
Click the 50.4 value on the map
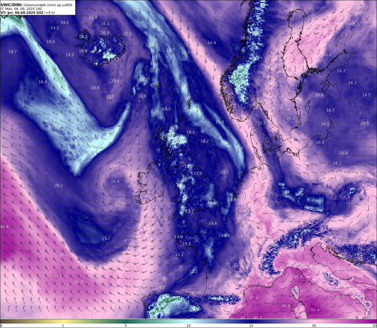(x=315, y=310)
